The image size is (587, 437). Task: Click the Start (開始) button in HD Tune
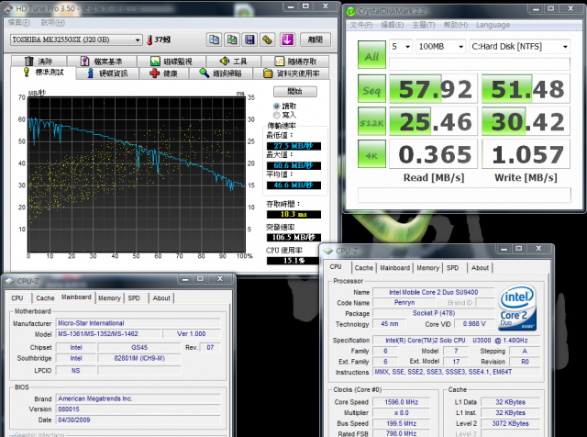[295, 92]
